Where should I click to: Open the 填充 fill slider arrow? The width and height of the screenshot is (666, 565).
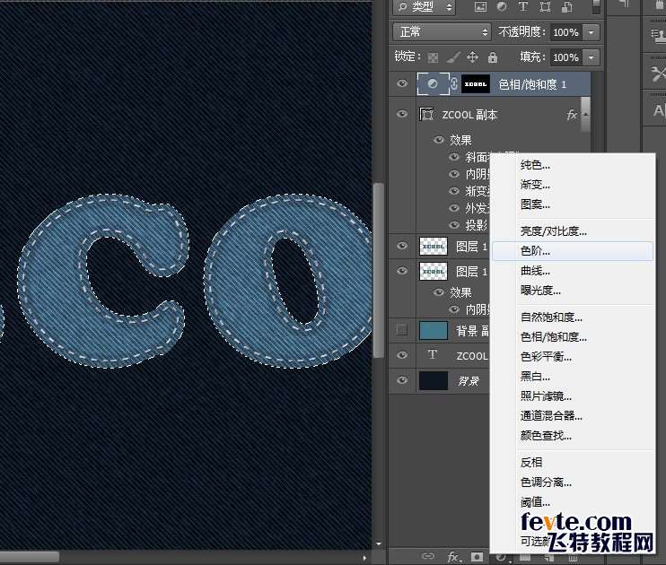591,57
